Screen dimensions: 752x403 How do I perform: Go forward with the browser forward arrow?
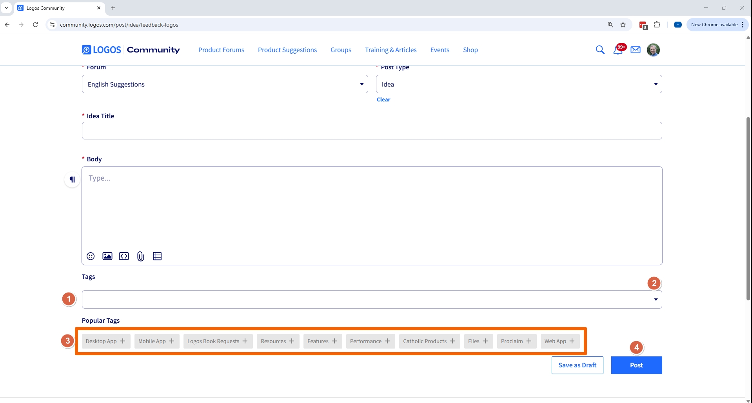[x=21, y=25]
